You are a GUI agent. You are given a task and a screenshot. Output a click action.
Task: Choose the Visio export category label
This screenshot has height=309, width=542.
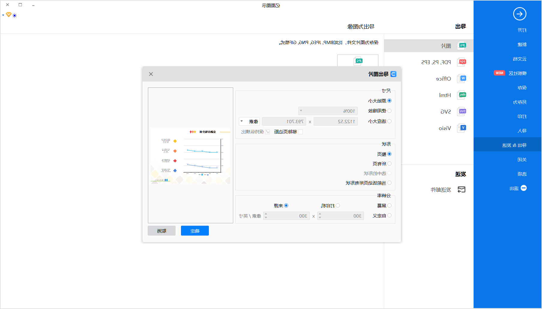(x=445, y=128)
